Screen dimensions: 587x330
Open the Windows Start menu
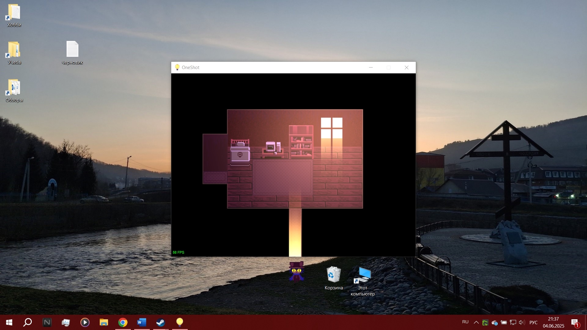click(9, 322)
